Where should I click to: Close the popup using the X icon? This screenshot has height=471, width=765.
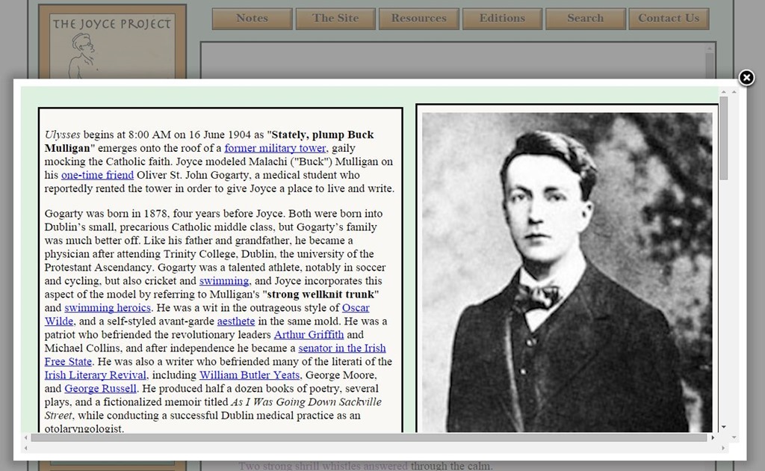pyautogui.click(x=746, y=77)
